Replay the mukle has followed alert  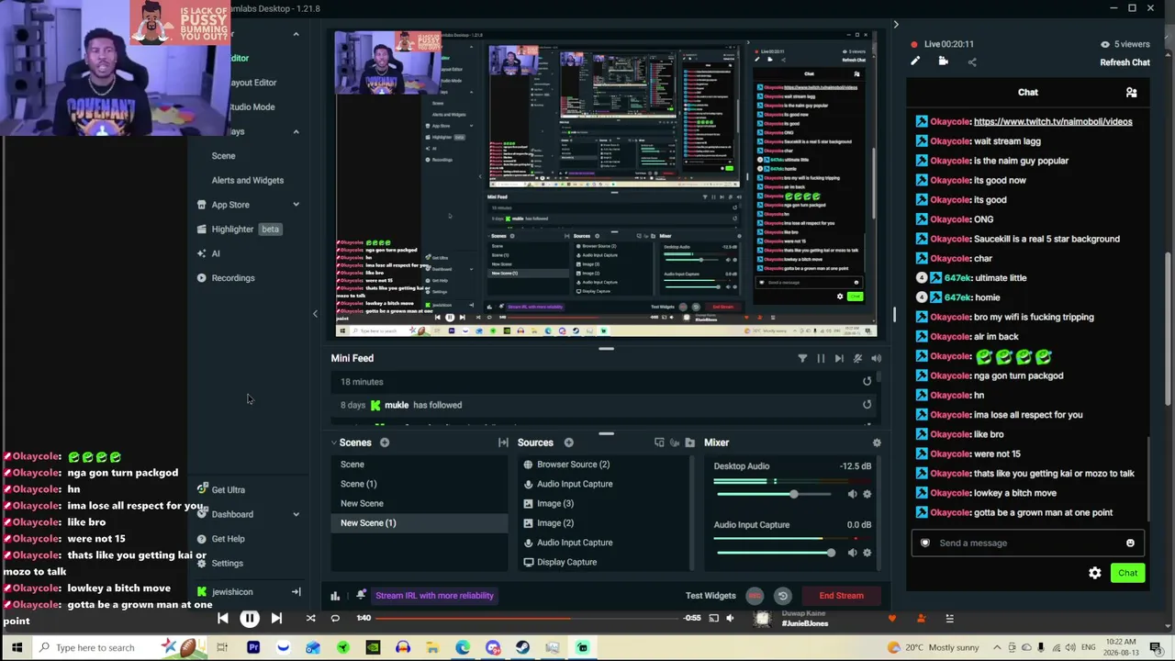pos(867,405)
